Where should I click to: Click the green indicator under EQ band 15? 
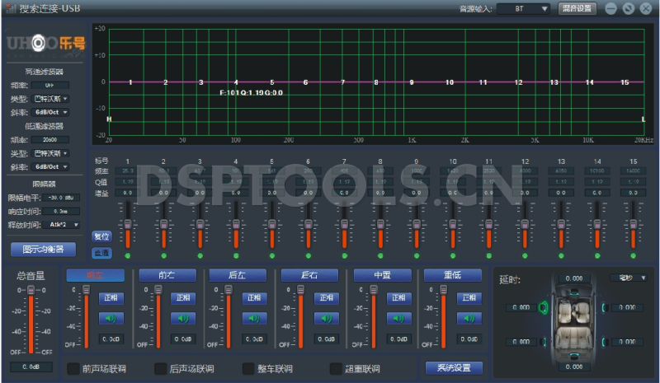point(633,255)
